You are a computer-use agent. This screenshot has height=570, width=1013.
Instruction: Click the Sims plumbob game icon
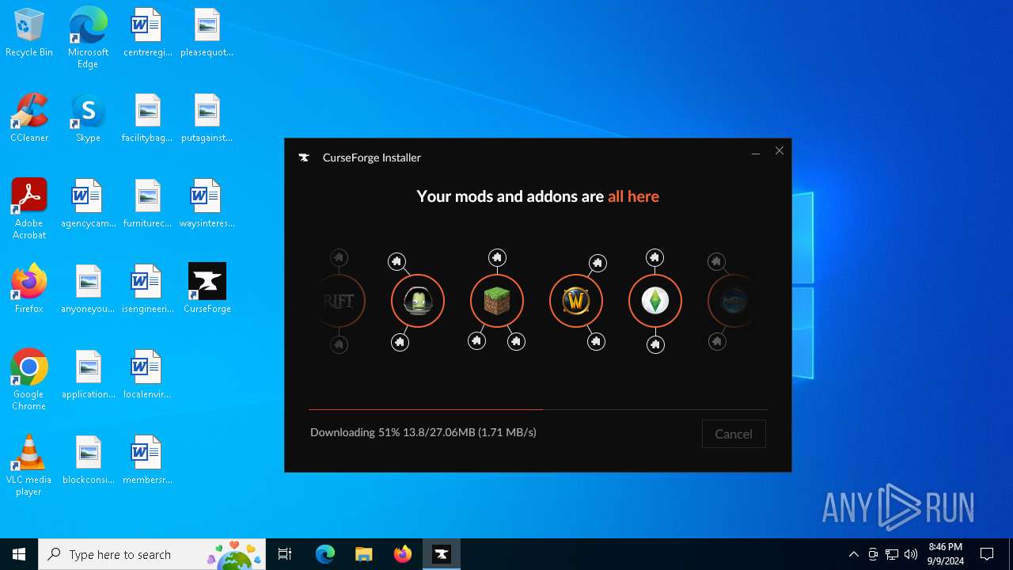click(x=655, y=301)
